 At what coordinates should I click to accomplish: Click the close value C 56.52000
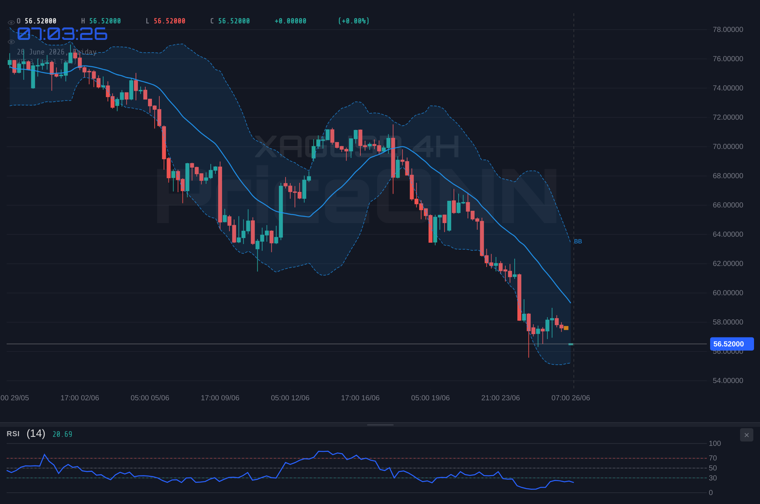coord(230,21)
